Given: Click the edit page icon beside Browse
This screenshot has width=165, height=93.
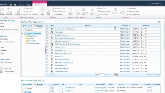Looking at the screenshot, I should [15, 5].
